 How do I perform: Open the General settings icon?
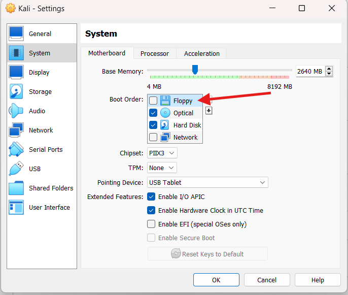[x=16, y=34]
